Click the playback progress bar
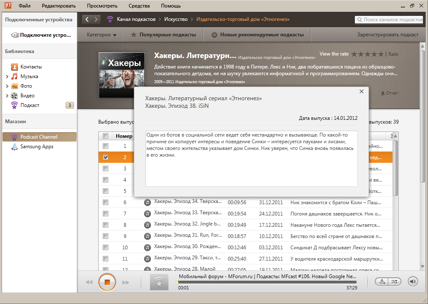 (267, 282)
